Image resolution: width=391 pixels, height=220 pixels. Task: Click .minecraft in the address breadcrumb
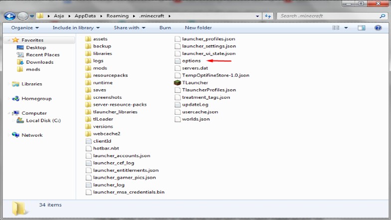point(152,16)
